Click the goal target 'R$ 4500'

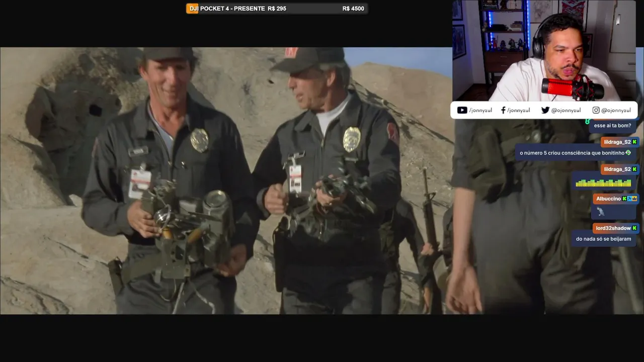353,9
